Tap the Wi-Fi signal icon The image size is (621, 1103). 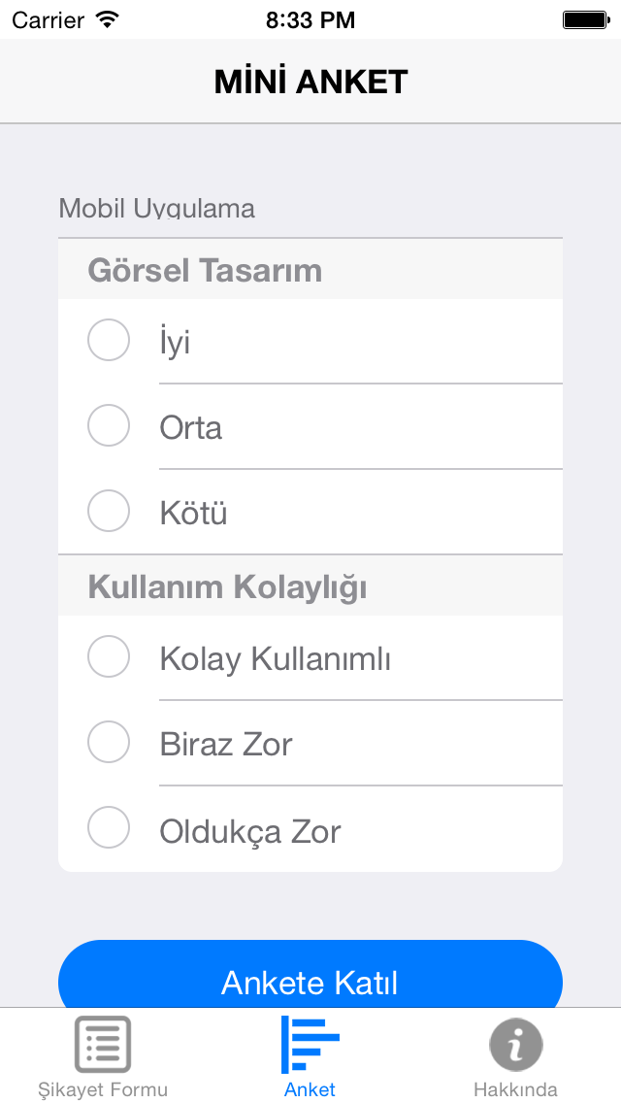click(x=108, y=19)
